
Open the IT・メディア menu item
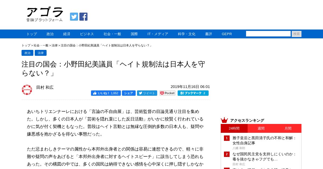[158, 34]
